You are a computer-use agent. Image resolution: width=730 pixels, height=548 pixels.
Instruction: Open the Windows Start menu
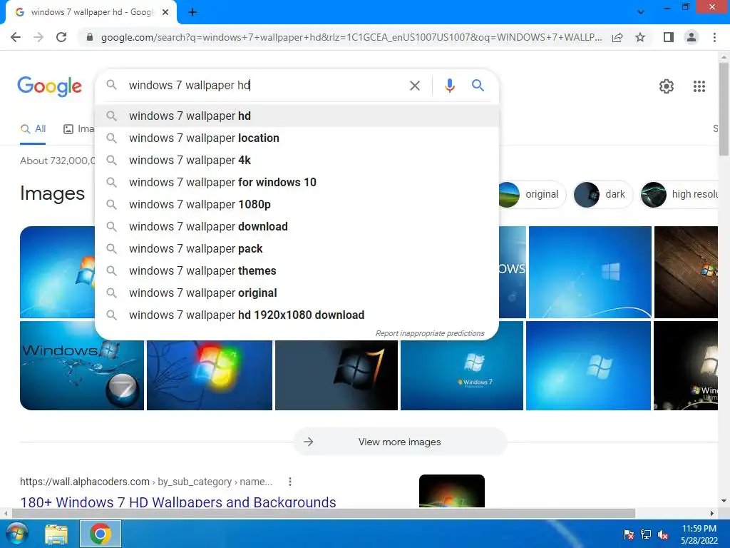[x=17, y=534]
